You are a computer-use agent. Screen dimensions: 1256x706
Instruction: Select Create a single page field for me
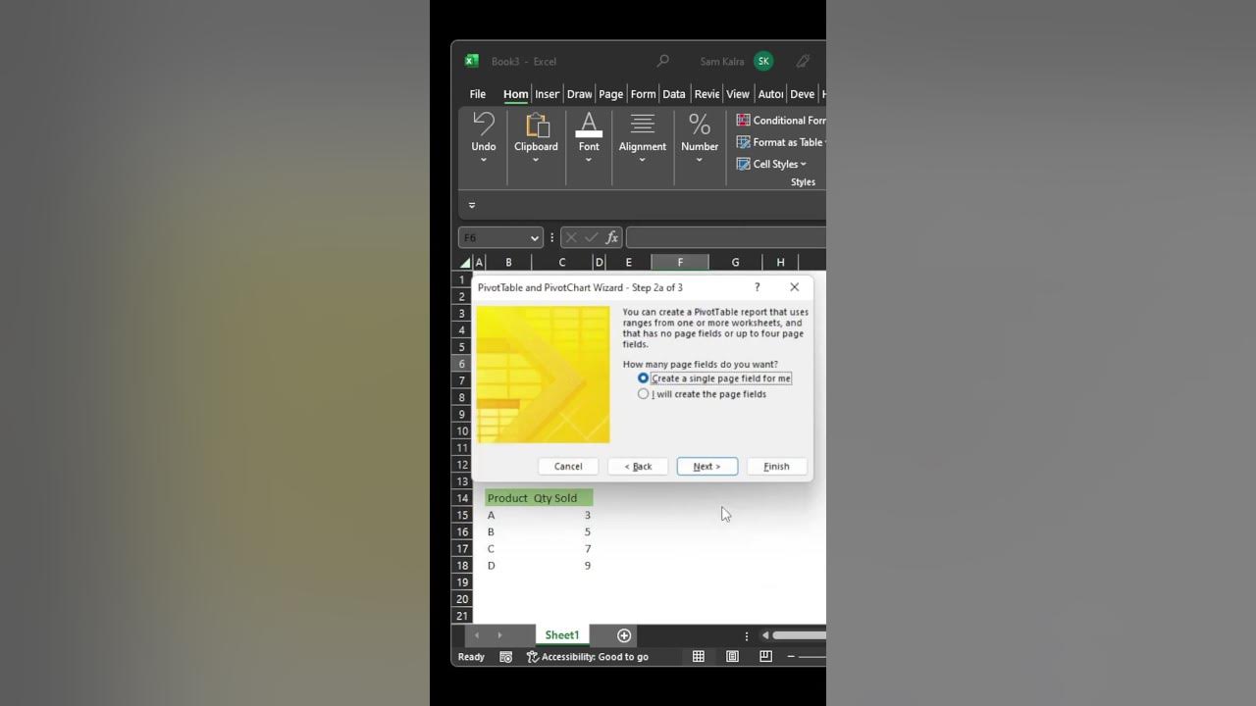pyautogui.click(x=714, y=378)
